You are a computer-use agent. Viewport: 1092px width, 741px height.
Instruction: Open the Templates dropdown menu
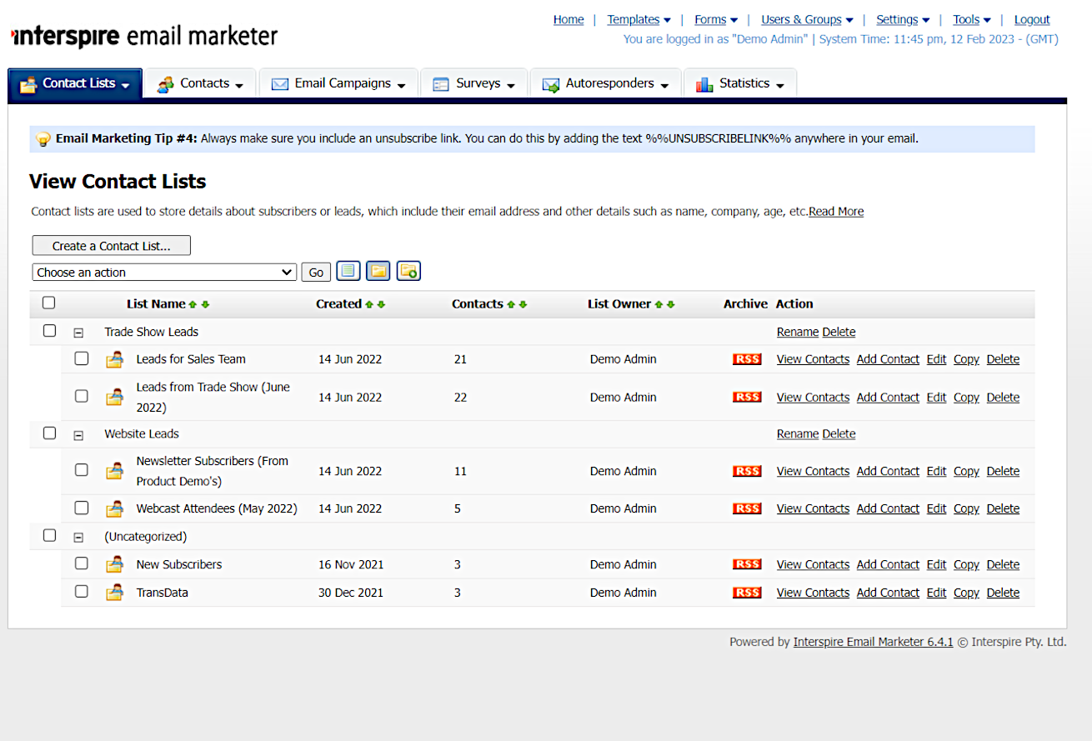click(639, 19)
